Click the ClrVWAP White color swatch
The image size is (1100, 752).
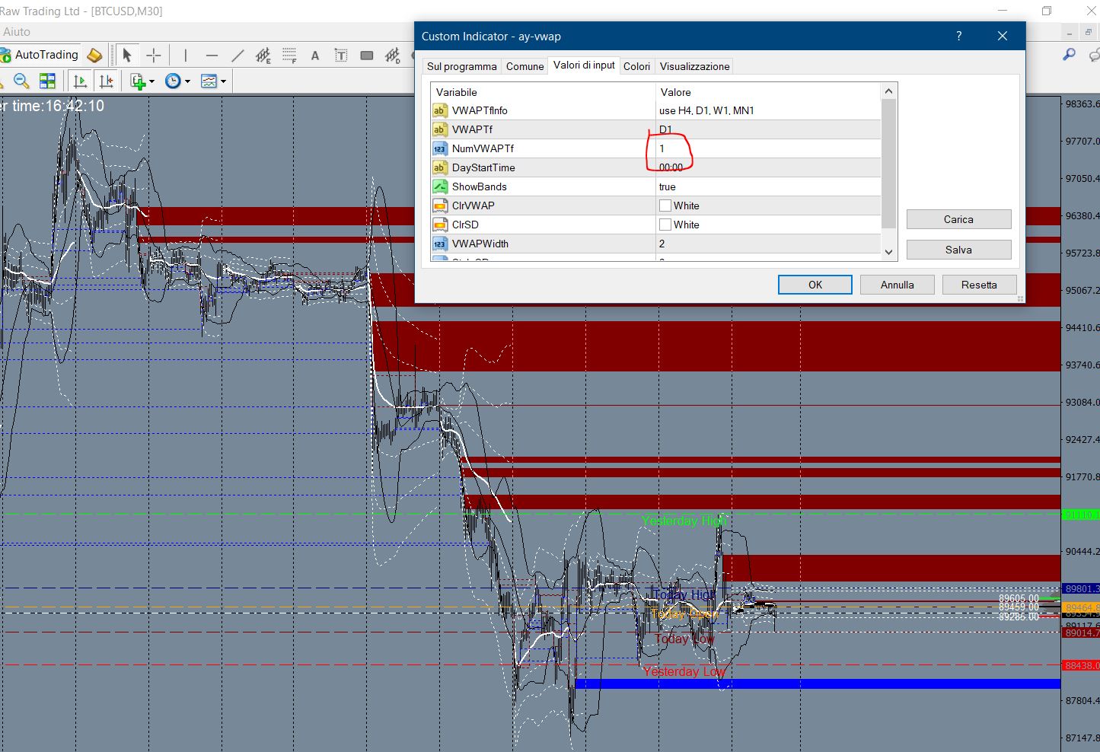665,206
